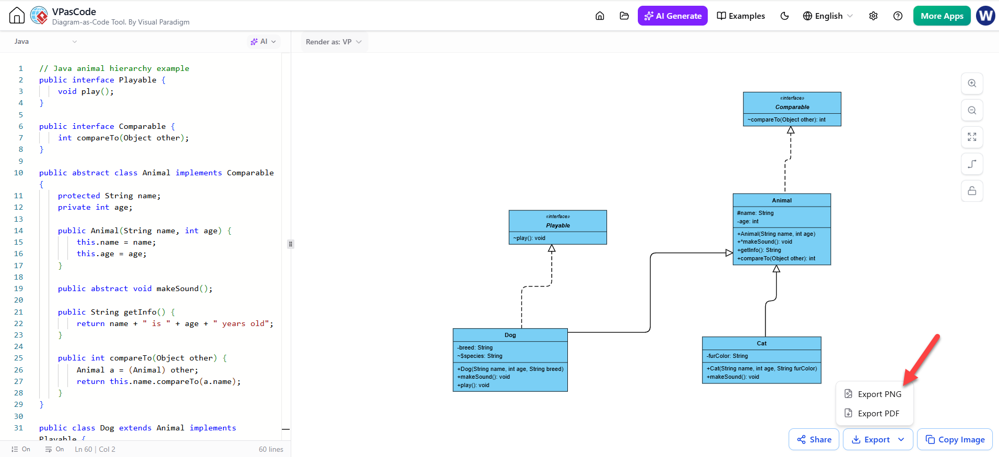Toggle dark mode with the moon icon
This screenshot has width=999, height=457.
[x=784, y=16]
